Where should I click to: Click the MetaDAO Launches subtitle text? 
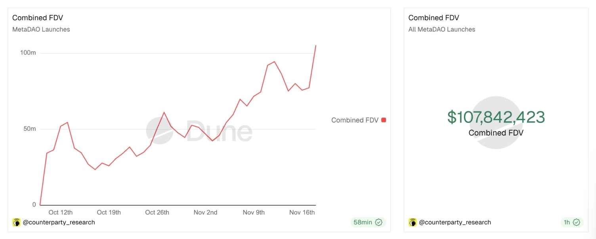pyautogui.click(x=41, y=29)
